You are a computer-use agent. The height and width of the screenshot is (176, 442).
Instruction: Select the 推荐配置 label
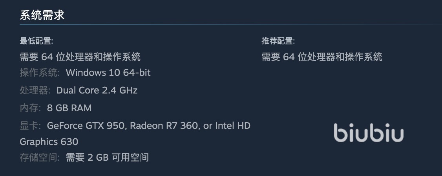tap(278, 41)
